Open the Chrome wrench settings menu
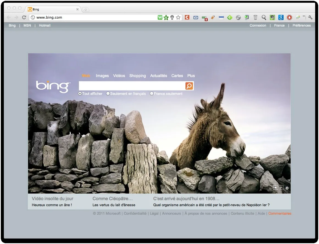Viewport: 319px width, 244px height. (x=310, y=18)
